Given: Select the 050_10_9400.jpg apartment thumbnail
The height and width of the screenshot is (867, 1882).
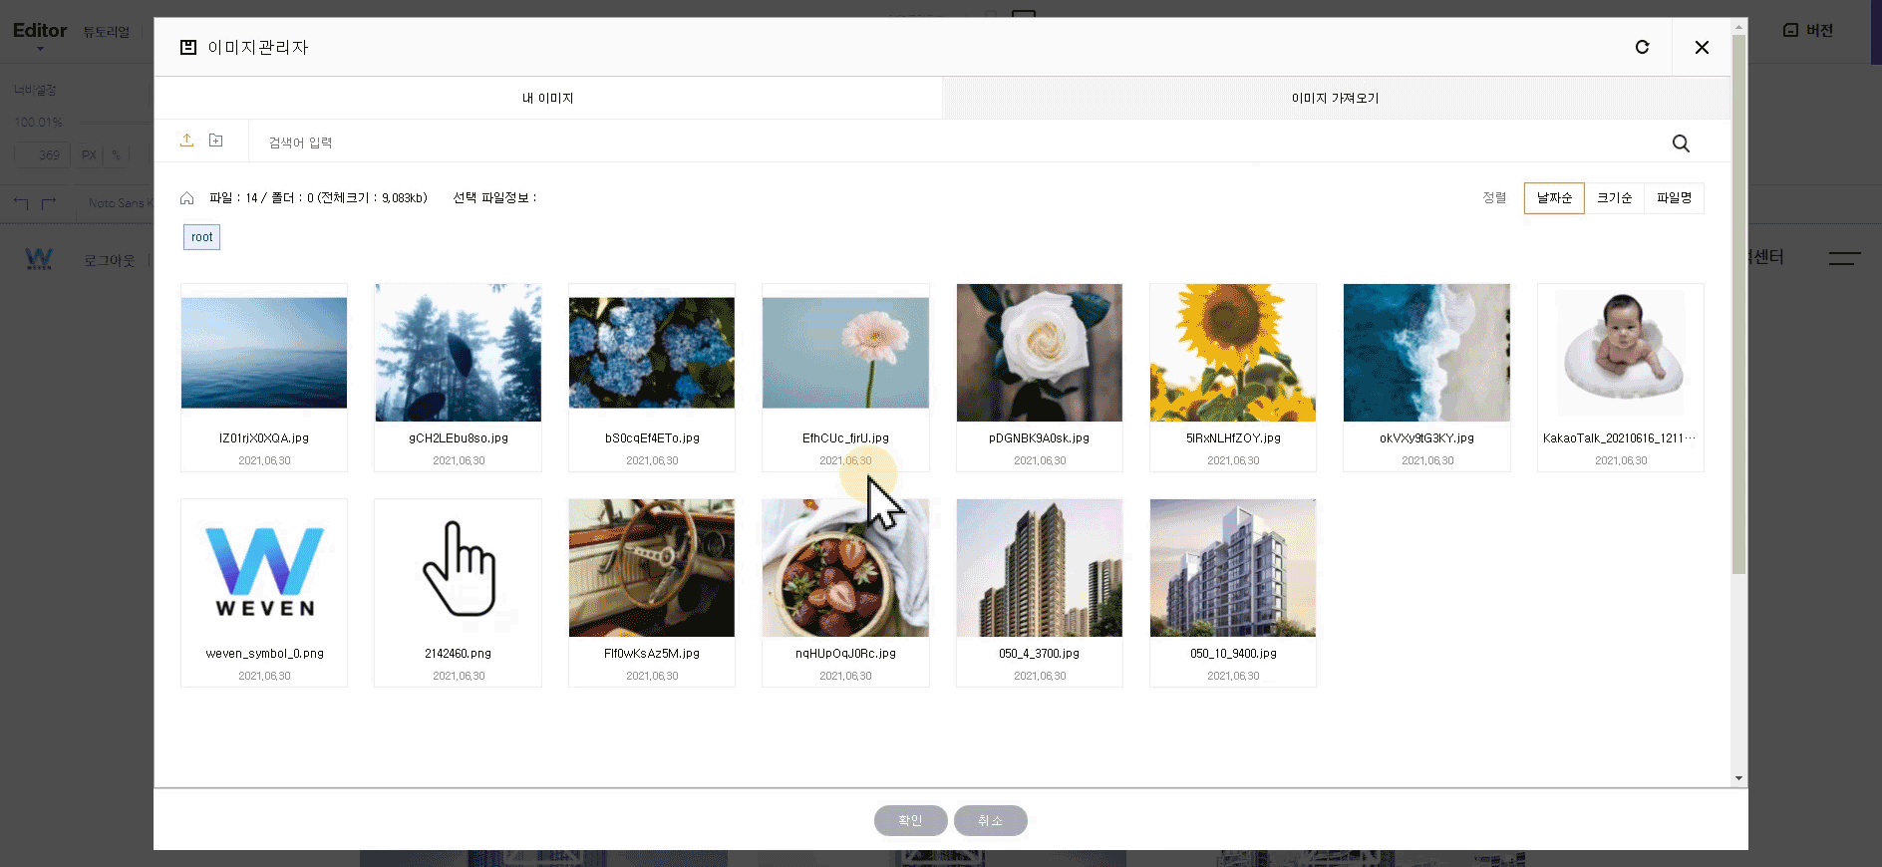Looking at the screenshot, I should (1233, 568).
